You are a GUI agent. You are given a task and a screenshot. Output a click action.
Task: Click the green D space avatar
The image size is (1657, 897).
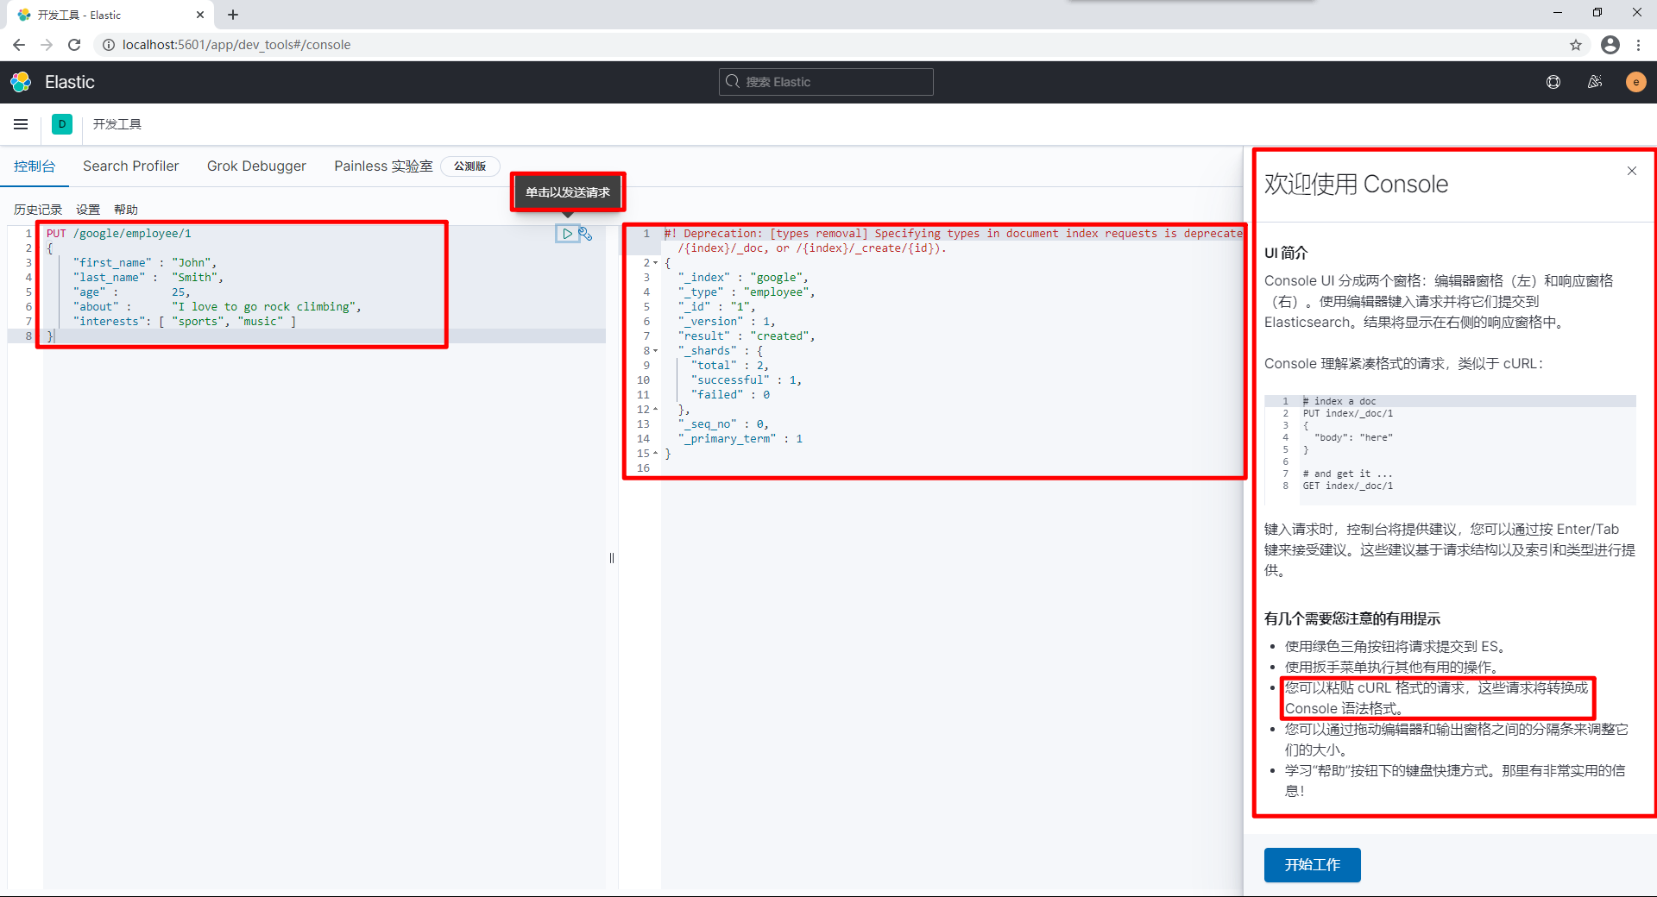pos(62,124)
